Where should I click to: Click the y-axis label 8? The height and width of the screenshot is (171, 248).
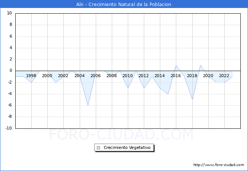[11, 25]
